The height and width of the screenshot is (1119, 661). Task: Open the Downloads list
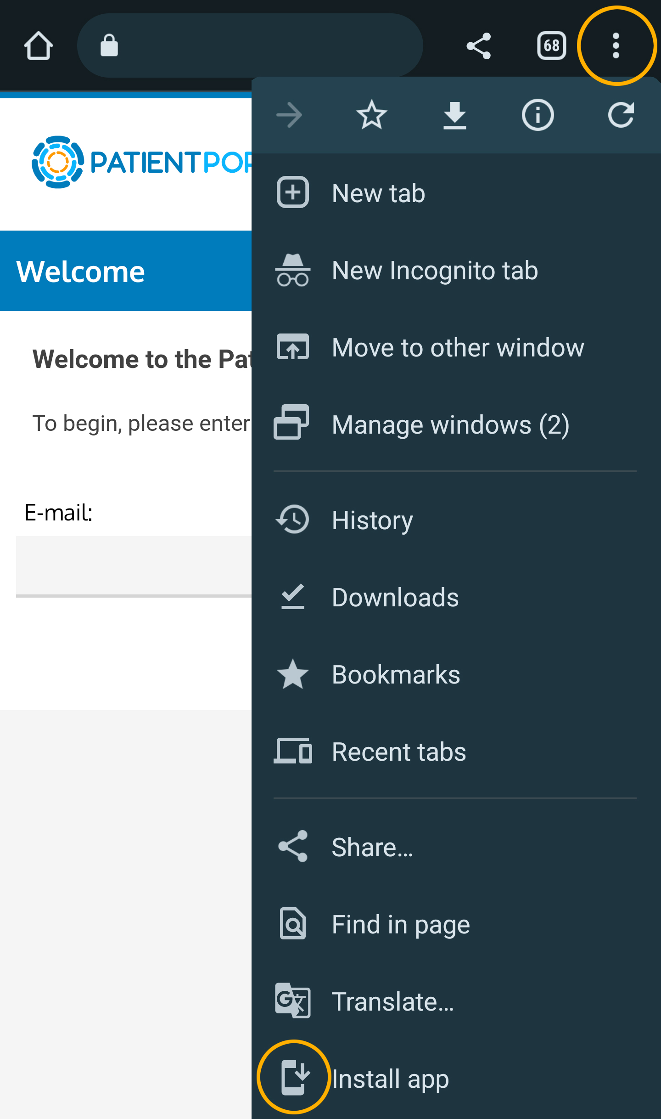pos(395,597)
